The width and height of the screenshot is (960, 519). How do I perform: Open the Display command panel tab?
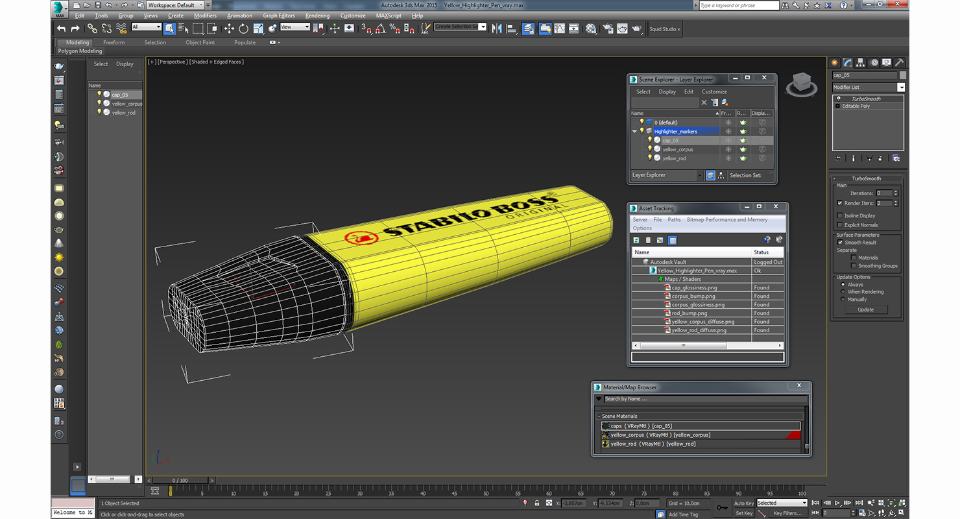(887, 63)
